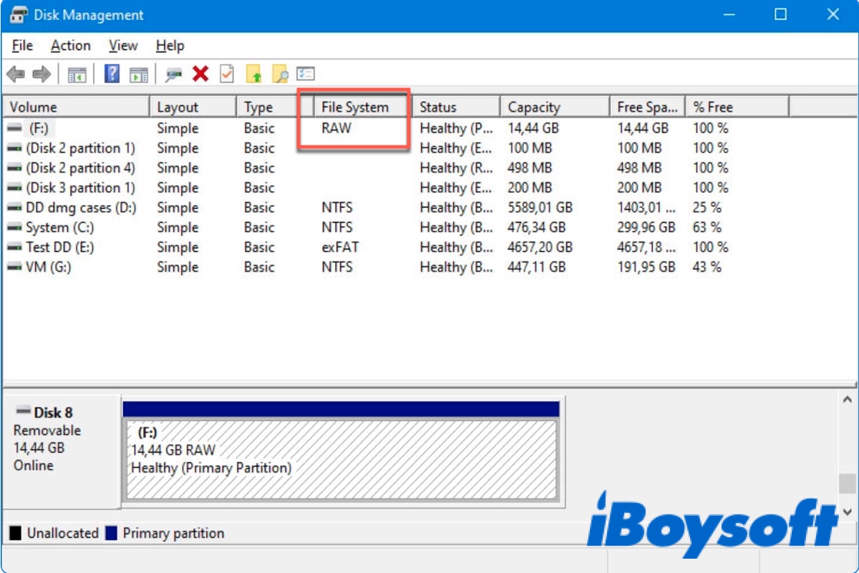Screen dimensions: 859x573
Task: Open the View menu
Action: click(x=122, y=45)
